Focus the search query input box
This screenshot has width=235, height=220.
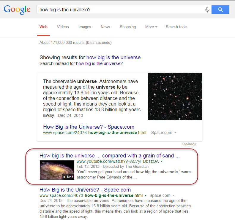121,9
